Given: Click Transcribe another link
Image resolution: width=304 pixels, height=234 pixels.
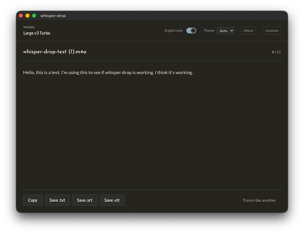Looking at the screenshot, I should click(259, 200).
